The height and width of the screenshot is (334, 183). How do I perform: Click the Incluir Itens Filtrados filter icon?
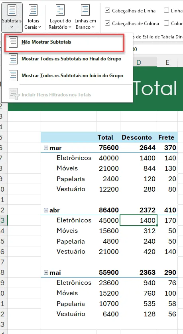14,94
